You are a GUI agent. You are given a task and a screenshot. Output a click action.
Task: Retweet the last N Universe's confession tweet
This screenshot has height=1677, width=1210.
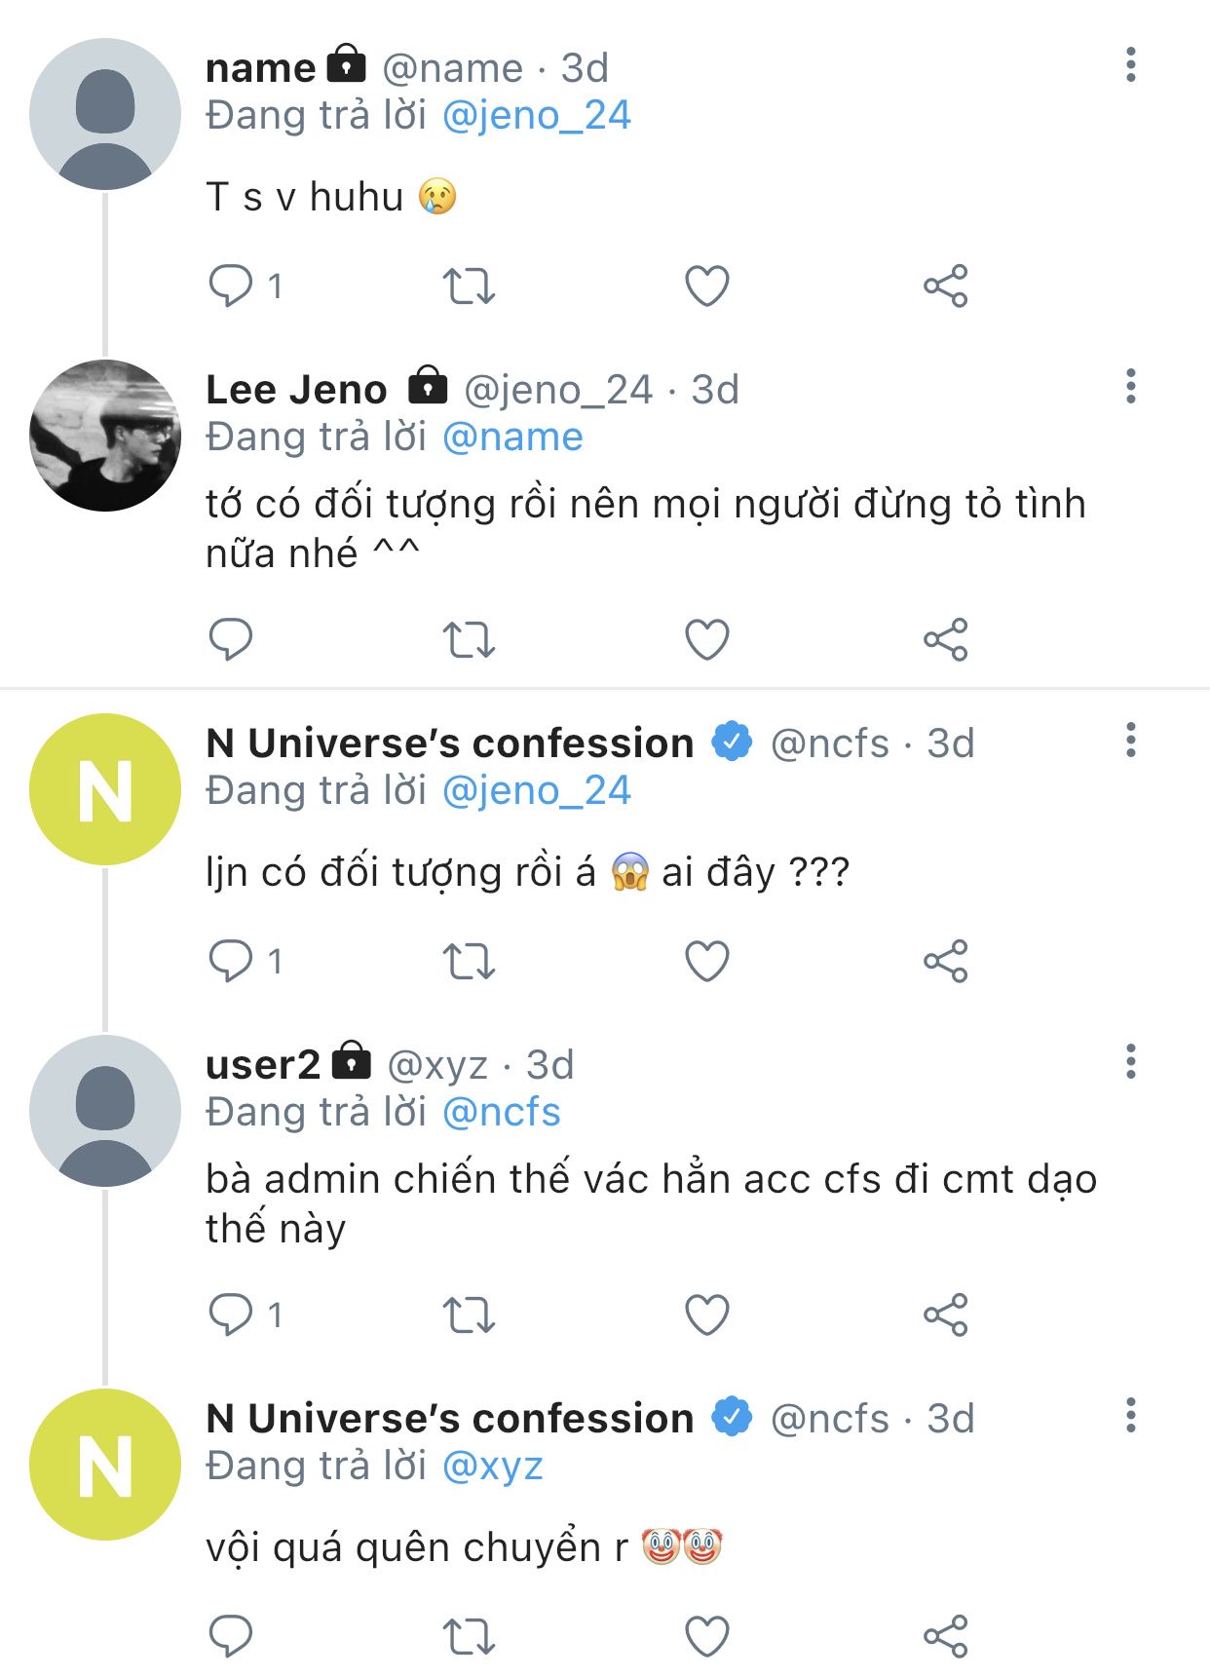tap(469, 1636)
